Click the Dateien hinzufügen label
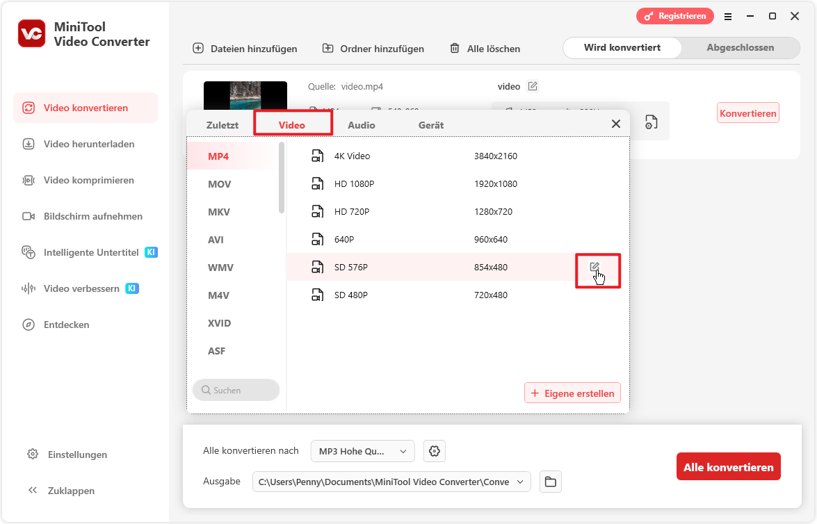 tap(254, 49)
